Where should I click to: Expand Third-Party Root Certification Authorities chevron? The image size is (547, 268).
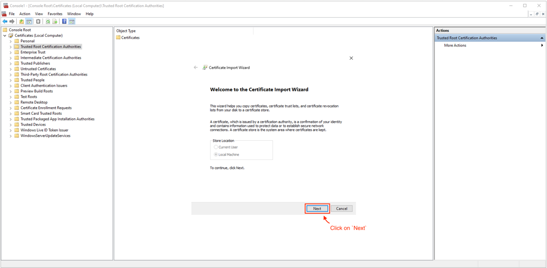11,75
